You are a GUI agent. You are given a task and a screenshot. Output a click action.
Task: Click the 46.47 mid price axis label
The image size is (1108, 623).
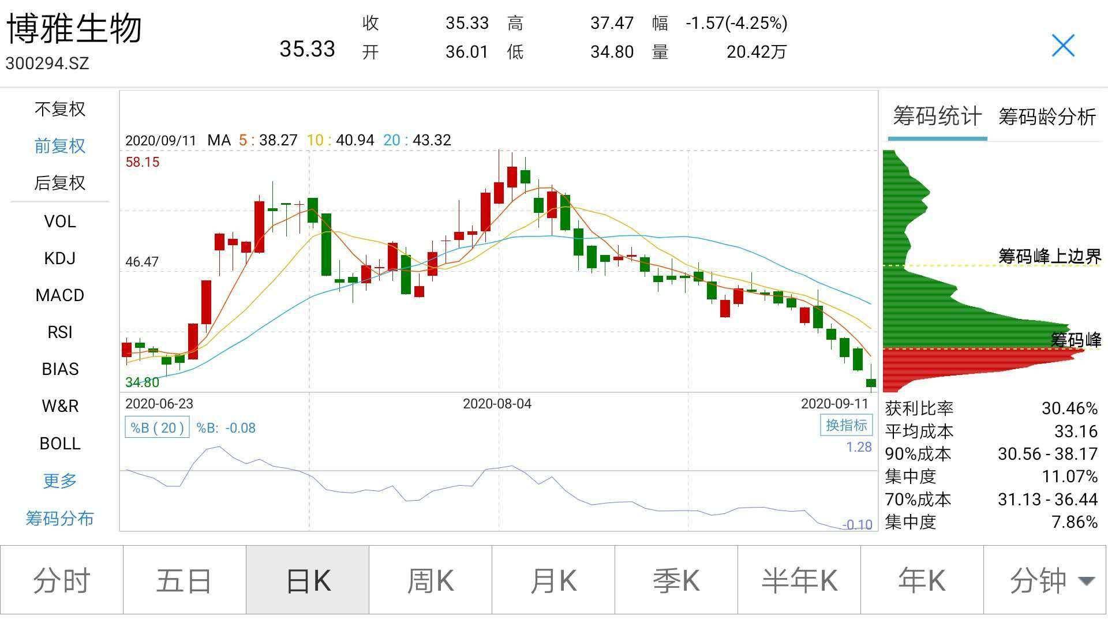coord(142,262)
